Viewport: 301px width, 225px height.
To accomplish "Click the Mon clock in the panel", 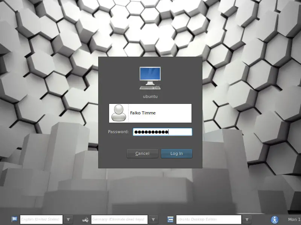I will pos(294,219).
